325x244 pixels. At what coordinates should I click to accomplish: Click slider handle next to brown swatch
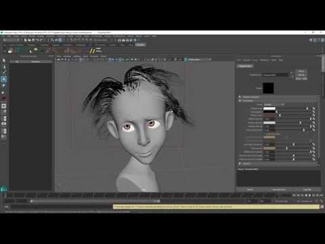[x=280, y=115]
